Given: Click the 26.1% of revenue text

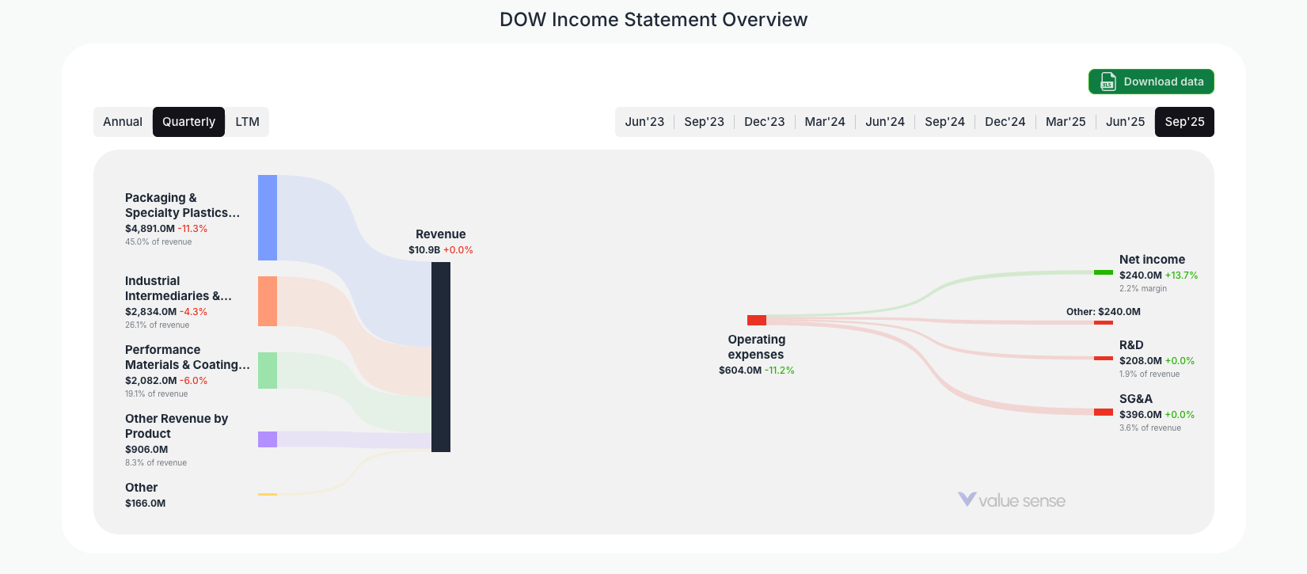Looking at the screenshot, I should click(158, 325).
